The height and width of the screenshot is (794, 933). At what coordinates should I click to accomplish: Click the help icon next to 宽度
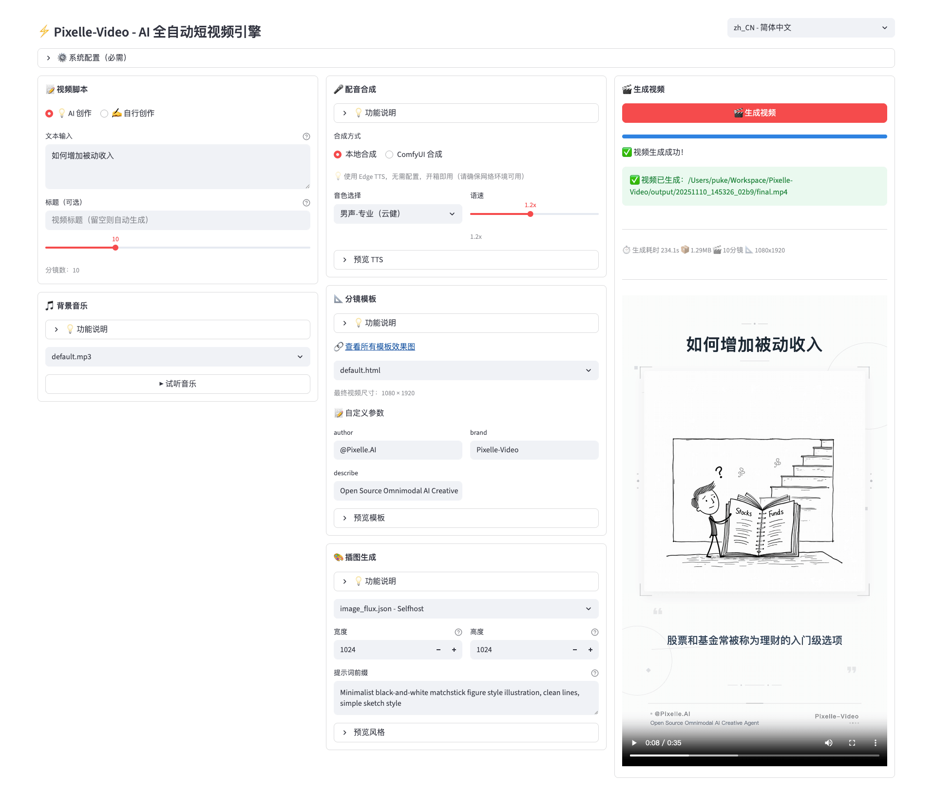tap(458, 632)
